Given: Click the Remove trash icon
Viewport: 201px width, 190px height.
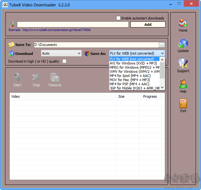Looking at the screenshot, I should pyautogui.click(x=55, y=77).
